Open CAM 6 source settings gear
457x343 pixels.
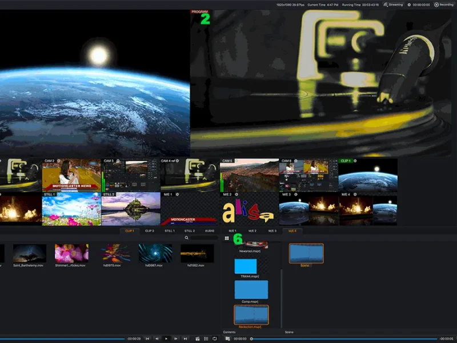296,161
